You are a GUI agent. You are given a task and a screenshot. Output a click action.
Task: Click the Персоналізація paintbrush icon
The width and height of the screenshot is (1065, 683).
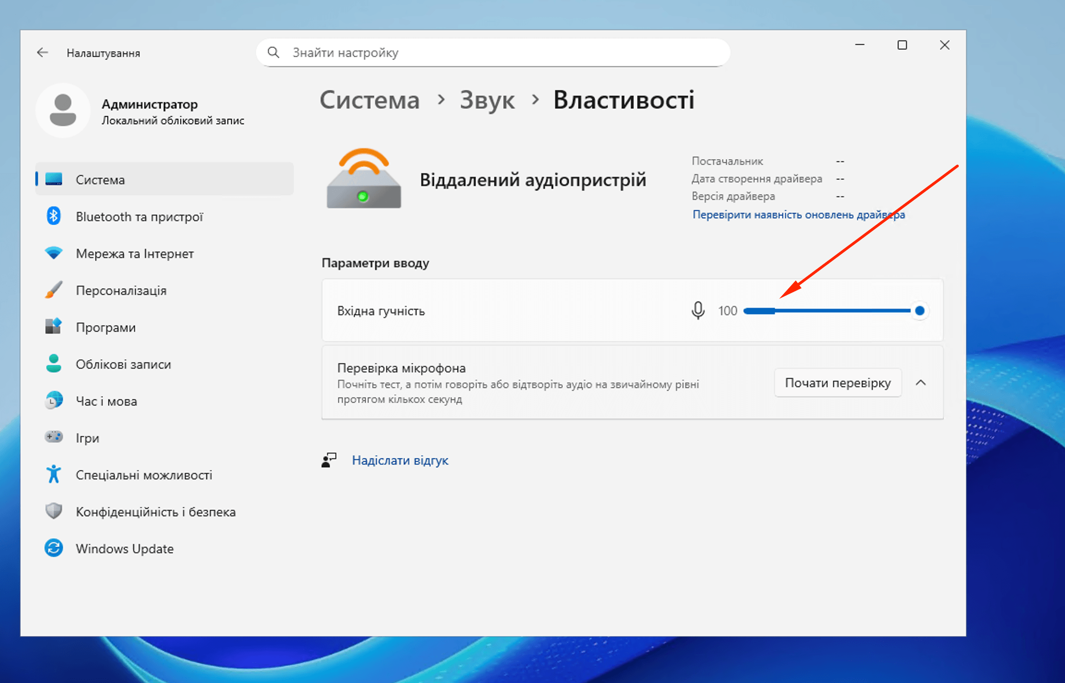coord(54,290)
